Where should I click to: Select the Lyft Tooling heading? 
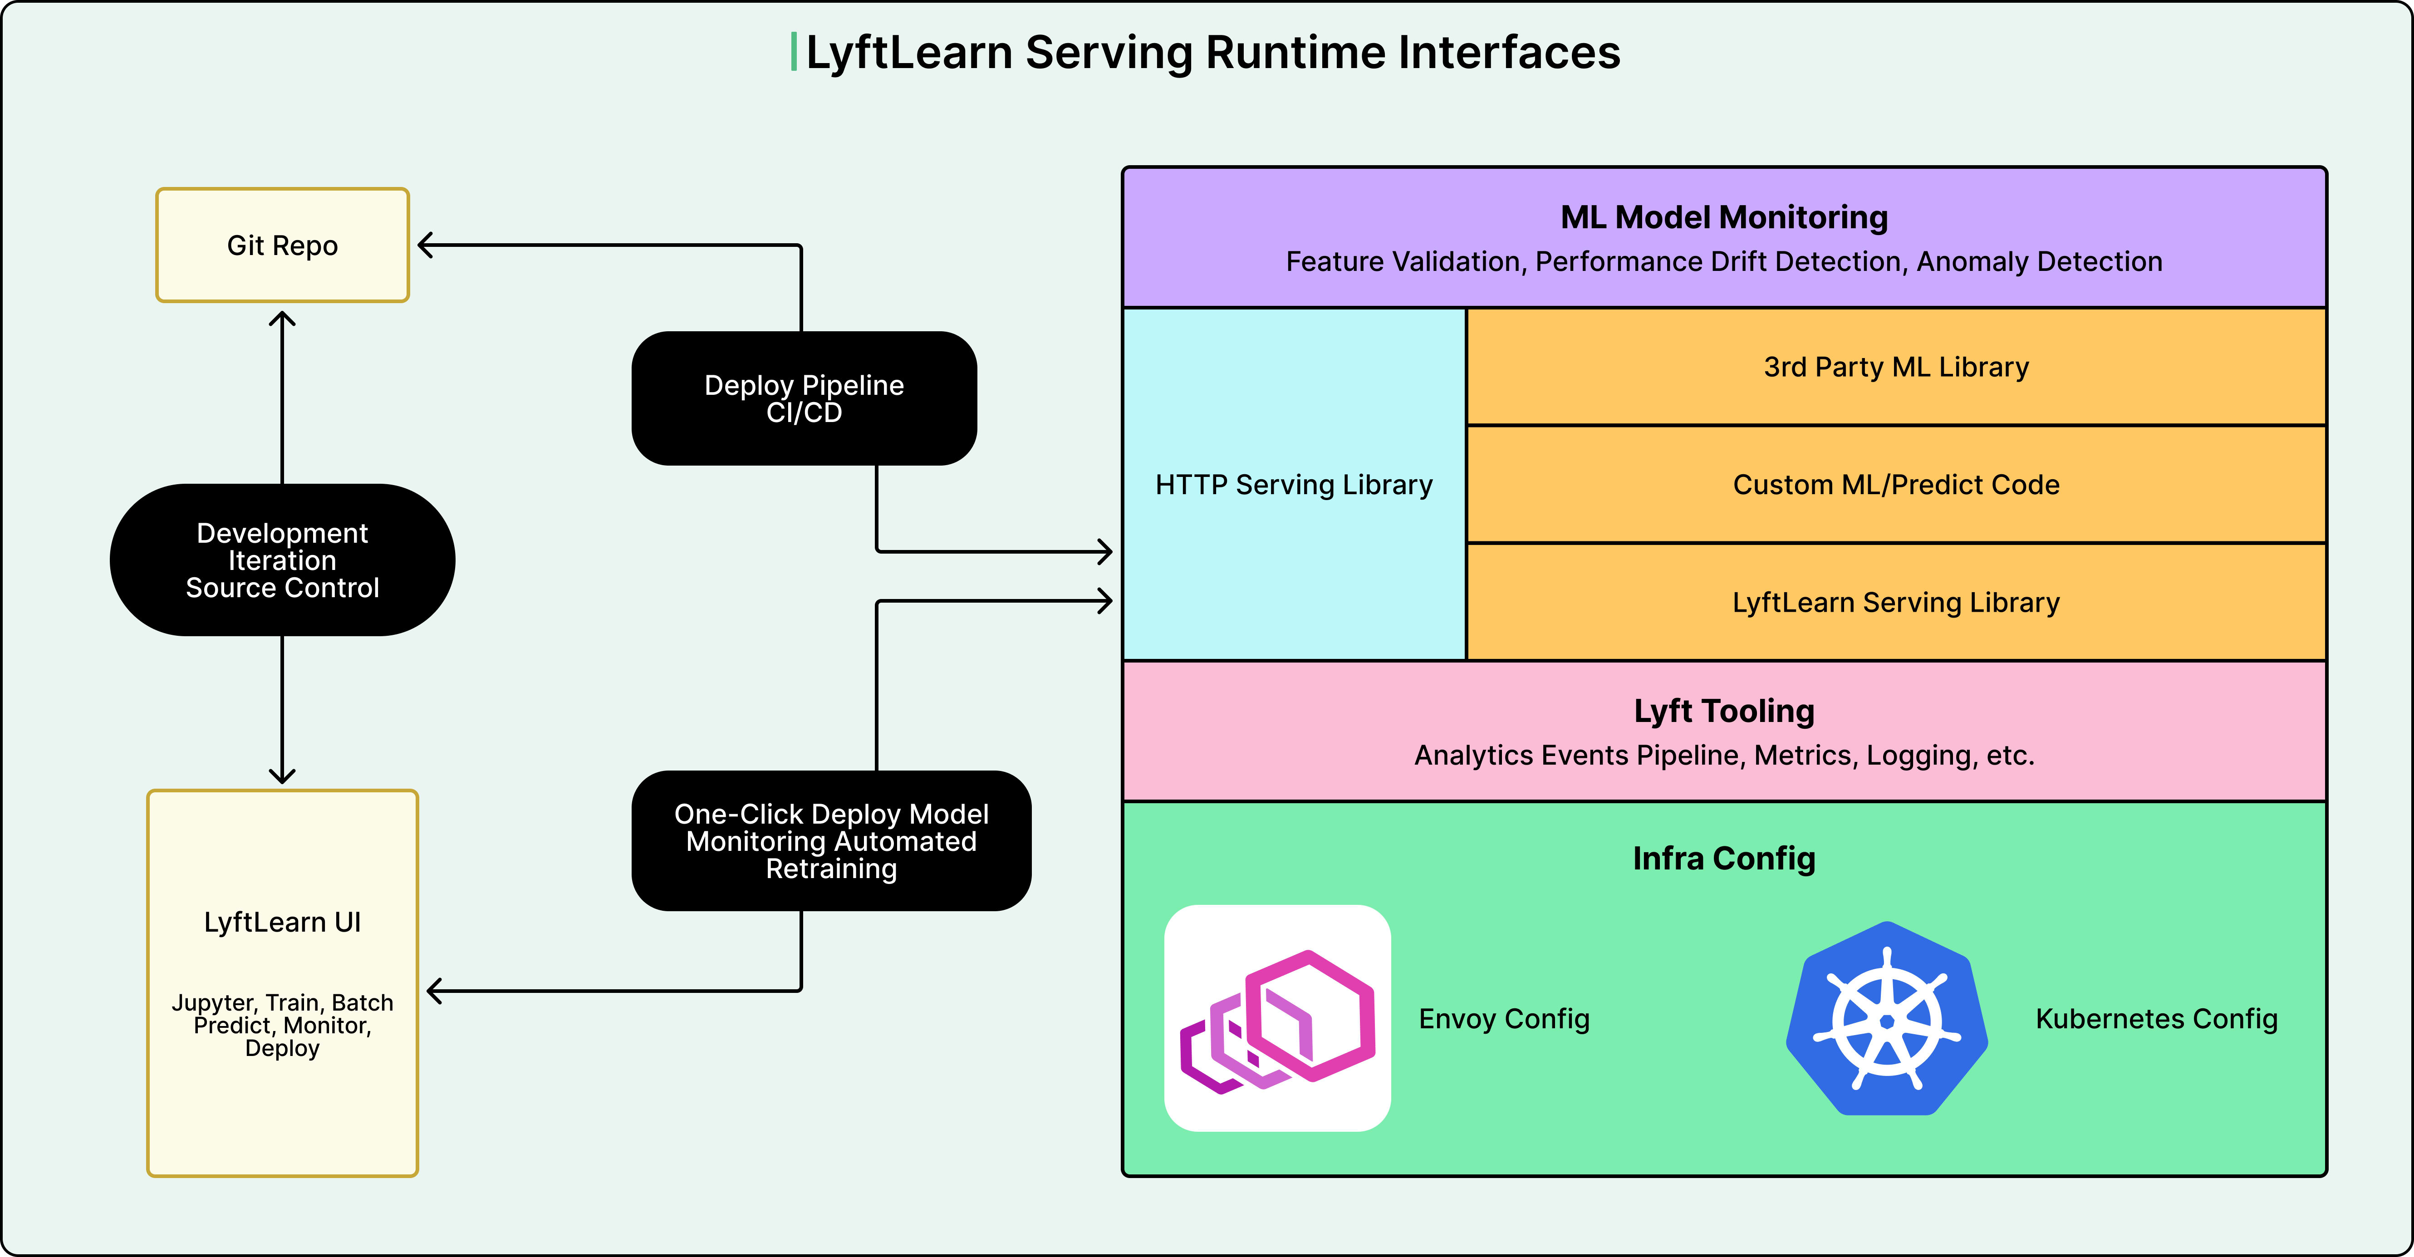pos(1723,711)
